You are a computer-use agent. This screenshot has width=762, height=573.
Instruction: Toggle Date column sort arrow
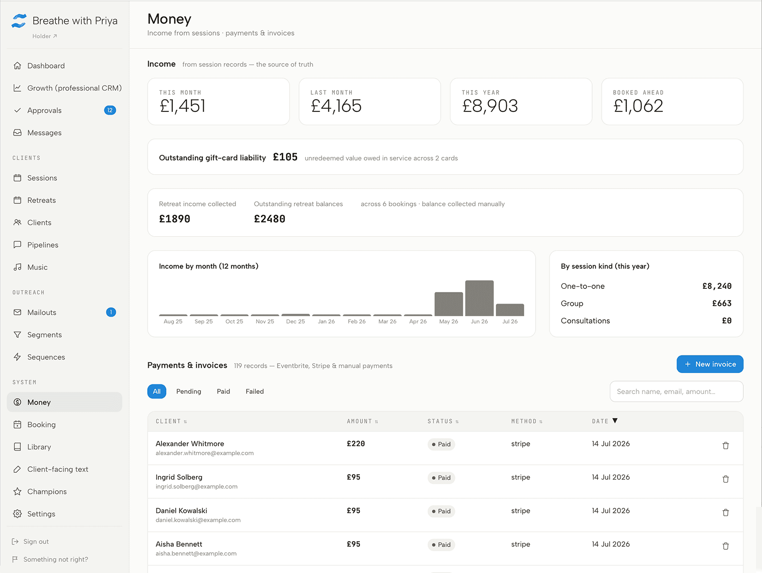[x=615, y=421]
